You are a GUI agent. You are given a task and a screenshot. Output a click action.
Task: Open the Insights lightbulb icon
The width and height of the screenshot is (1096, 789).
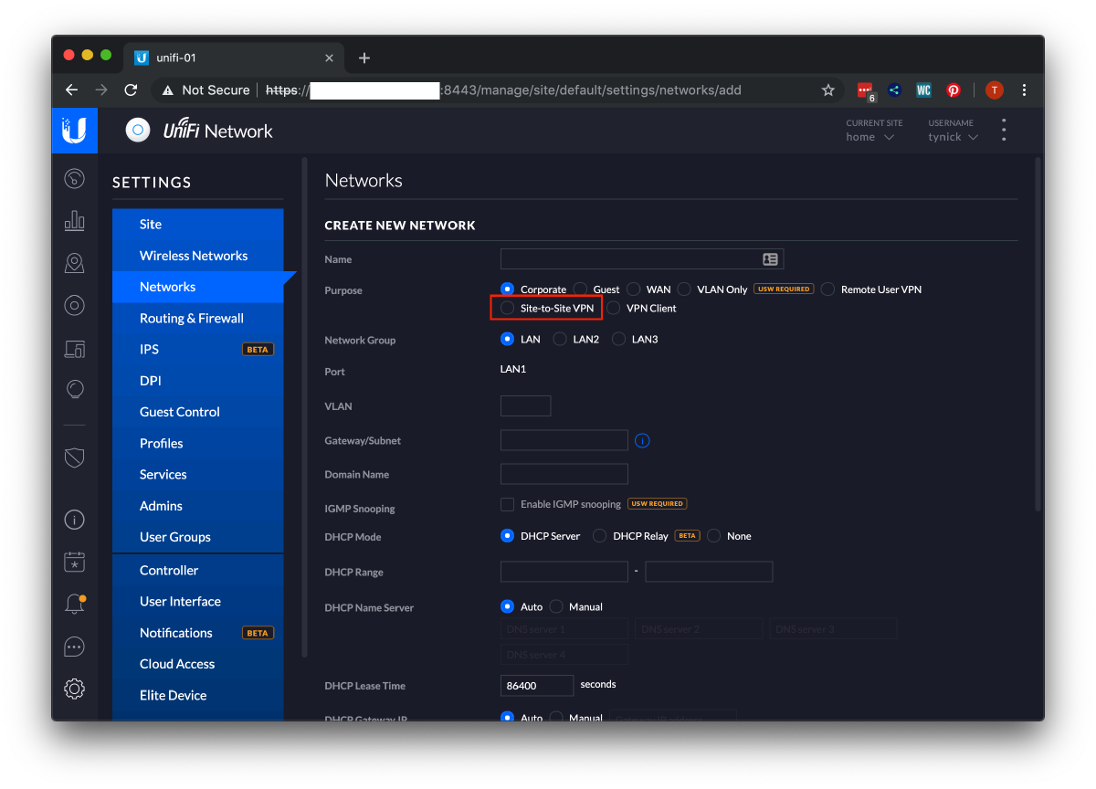click(x=75, y=390)
